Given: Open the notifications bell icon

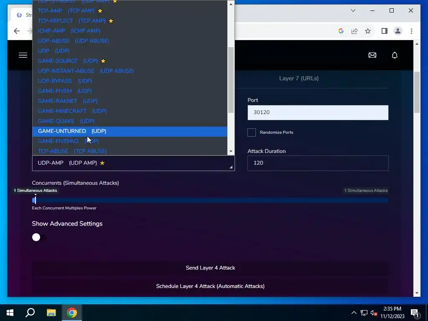Looking at the screenshot, I should [x=395, y=55].
